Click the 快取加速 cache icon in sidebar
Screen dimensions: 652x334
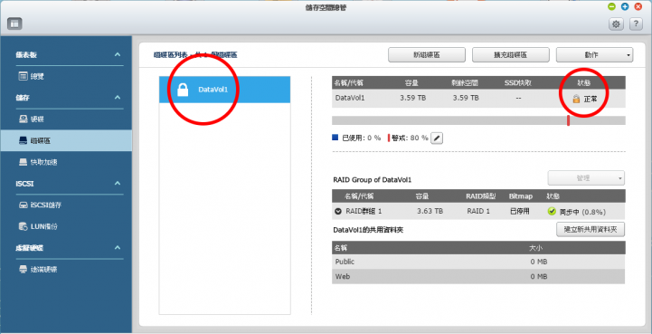pos(24,162)
